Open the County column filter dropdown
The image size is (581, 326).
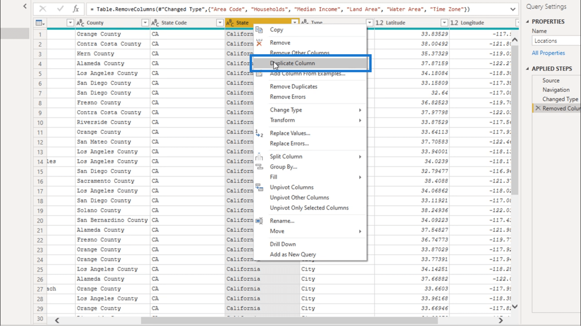click(145, 23)
